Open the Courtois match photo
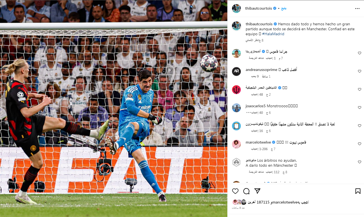Screen dimensions: 364x217 (x=114, y=108)
